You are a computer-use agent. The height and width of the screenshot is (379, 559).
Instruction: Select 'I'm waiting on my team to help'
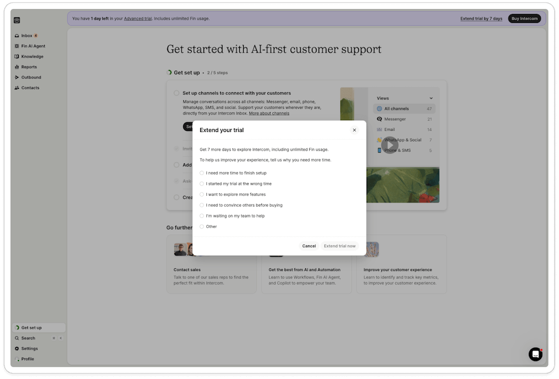pos(202,216)
